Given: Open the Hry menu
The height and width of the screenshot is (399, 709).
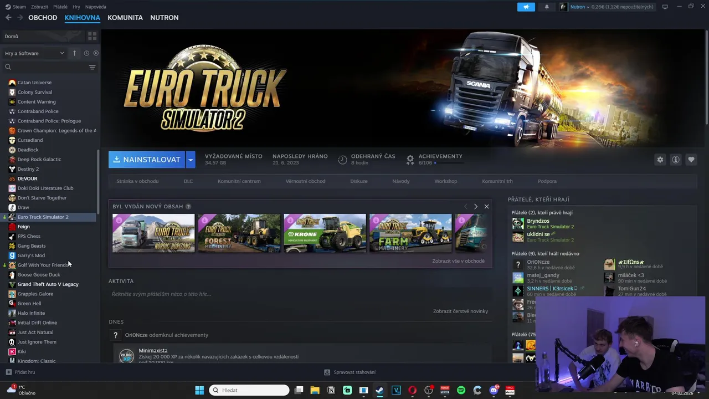Looking at the screenshot, I should tap(76, 7).
